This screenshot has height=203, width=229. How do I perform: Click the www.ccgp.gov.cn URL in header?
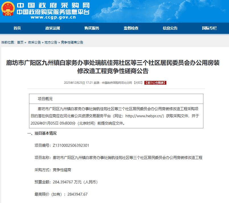pyautogui.click(x=53, y=17)
